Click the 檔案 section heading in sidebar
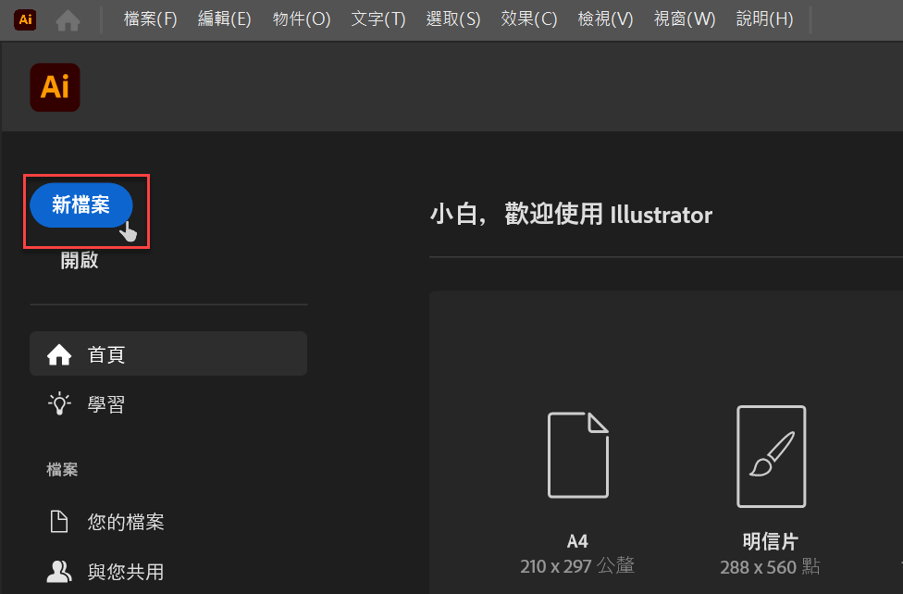 point(62,470)
